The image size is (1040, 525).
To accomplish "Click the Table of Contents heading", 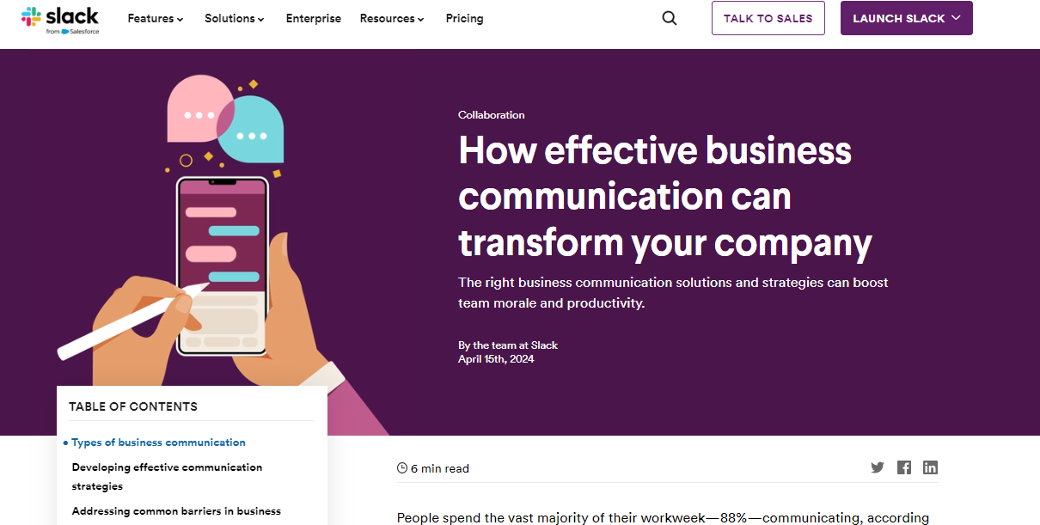I will 133,406.
